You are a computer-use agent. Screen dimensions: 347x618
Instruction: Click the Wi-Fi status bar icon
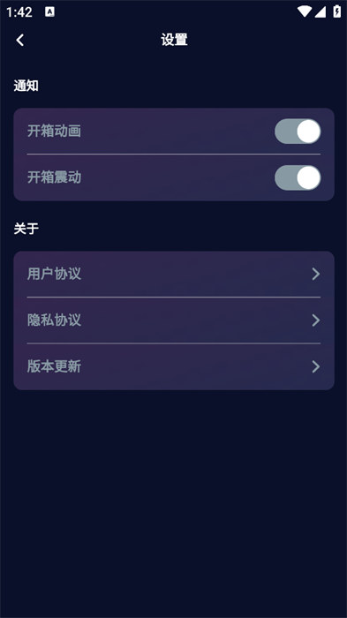pyautogui.click(x=304, y=11)
